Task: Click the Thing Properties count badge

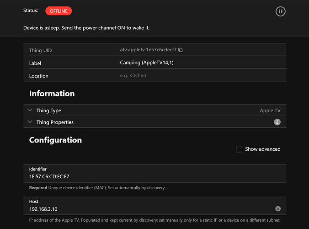Action: coord(277,122)
